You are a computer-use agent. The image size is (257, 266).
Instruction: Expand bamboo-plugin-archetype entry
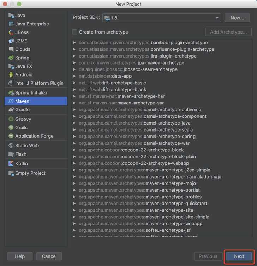point(74,43)
